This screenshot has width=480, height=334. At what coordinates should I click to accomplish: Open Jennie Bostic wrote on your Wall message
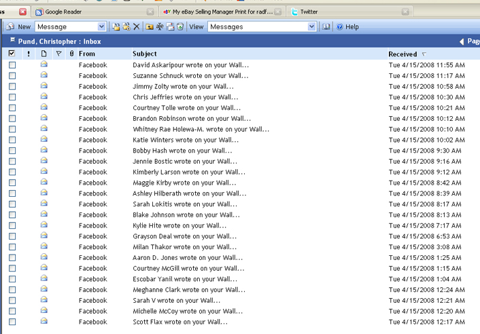click(185, 162)
